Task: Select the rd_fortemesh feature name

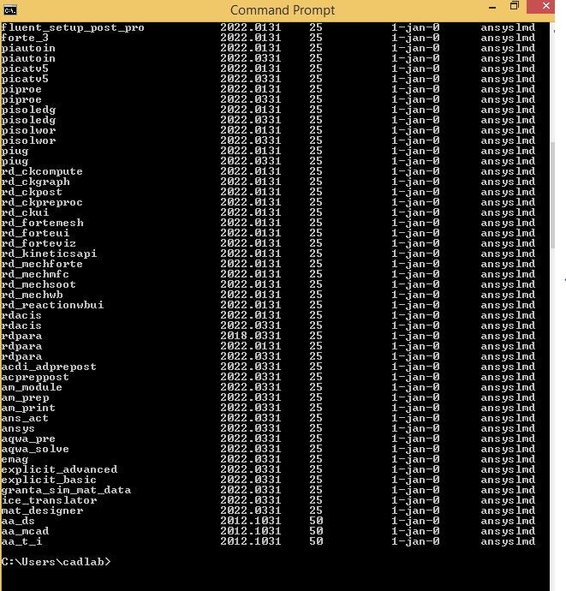Action: (42, 223)
